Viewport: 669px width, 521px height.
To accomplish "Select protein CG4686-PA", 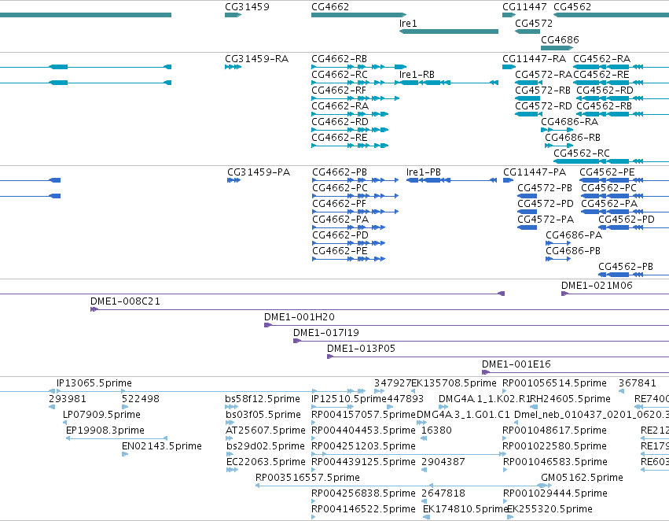I will [x=574, y=235].
